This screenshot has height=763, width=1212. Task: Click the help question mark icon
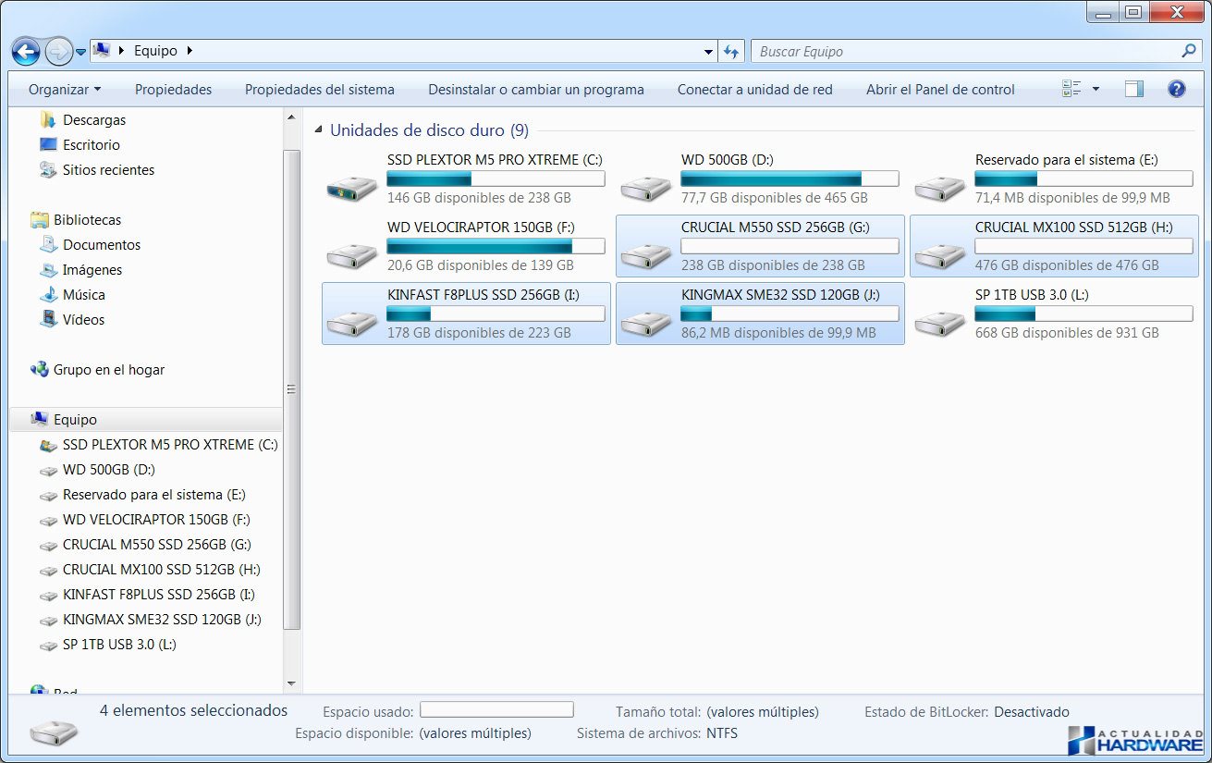tap(1176, 90)
